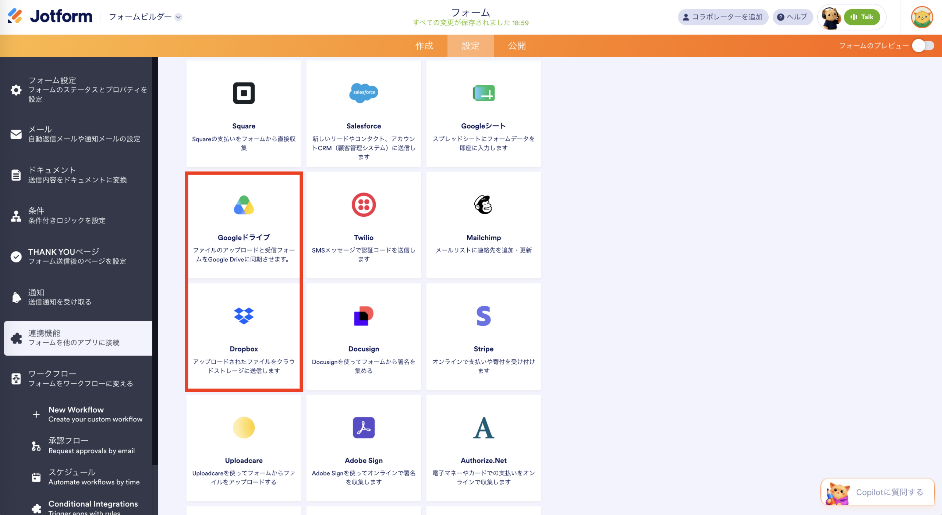Open the user profile avatar
942x515 pixels.
(922, 17)
